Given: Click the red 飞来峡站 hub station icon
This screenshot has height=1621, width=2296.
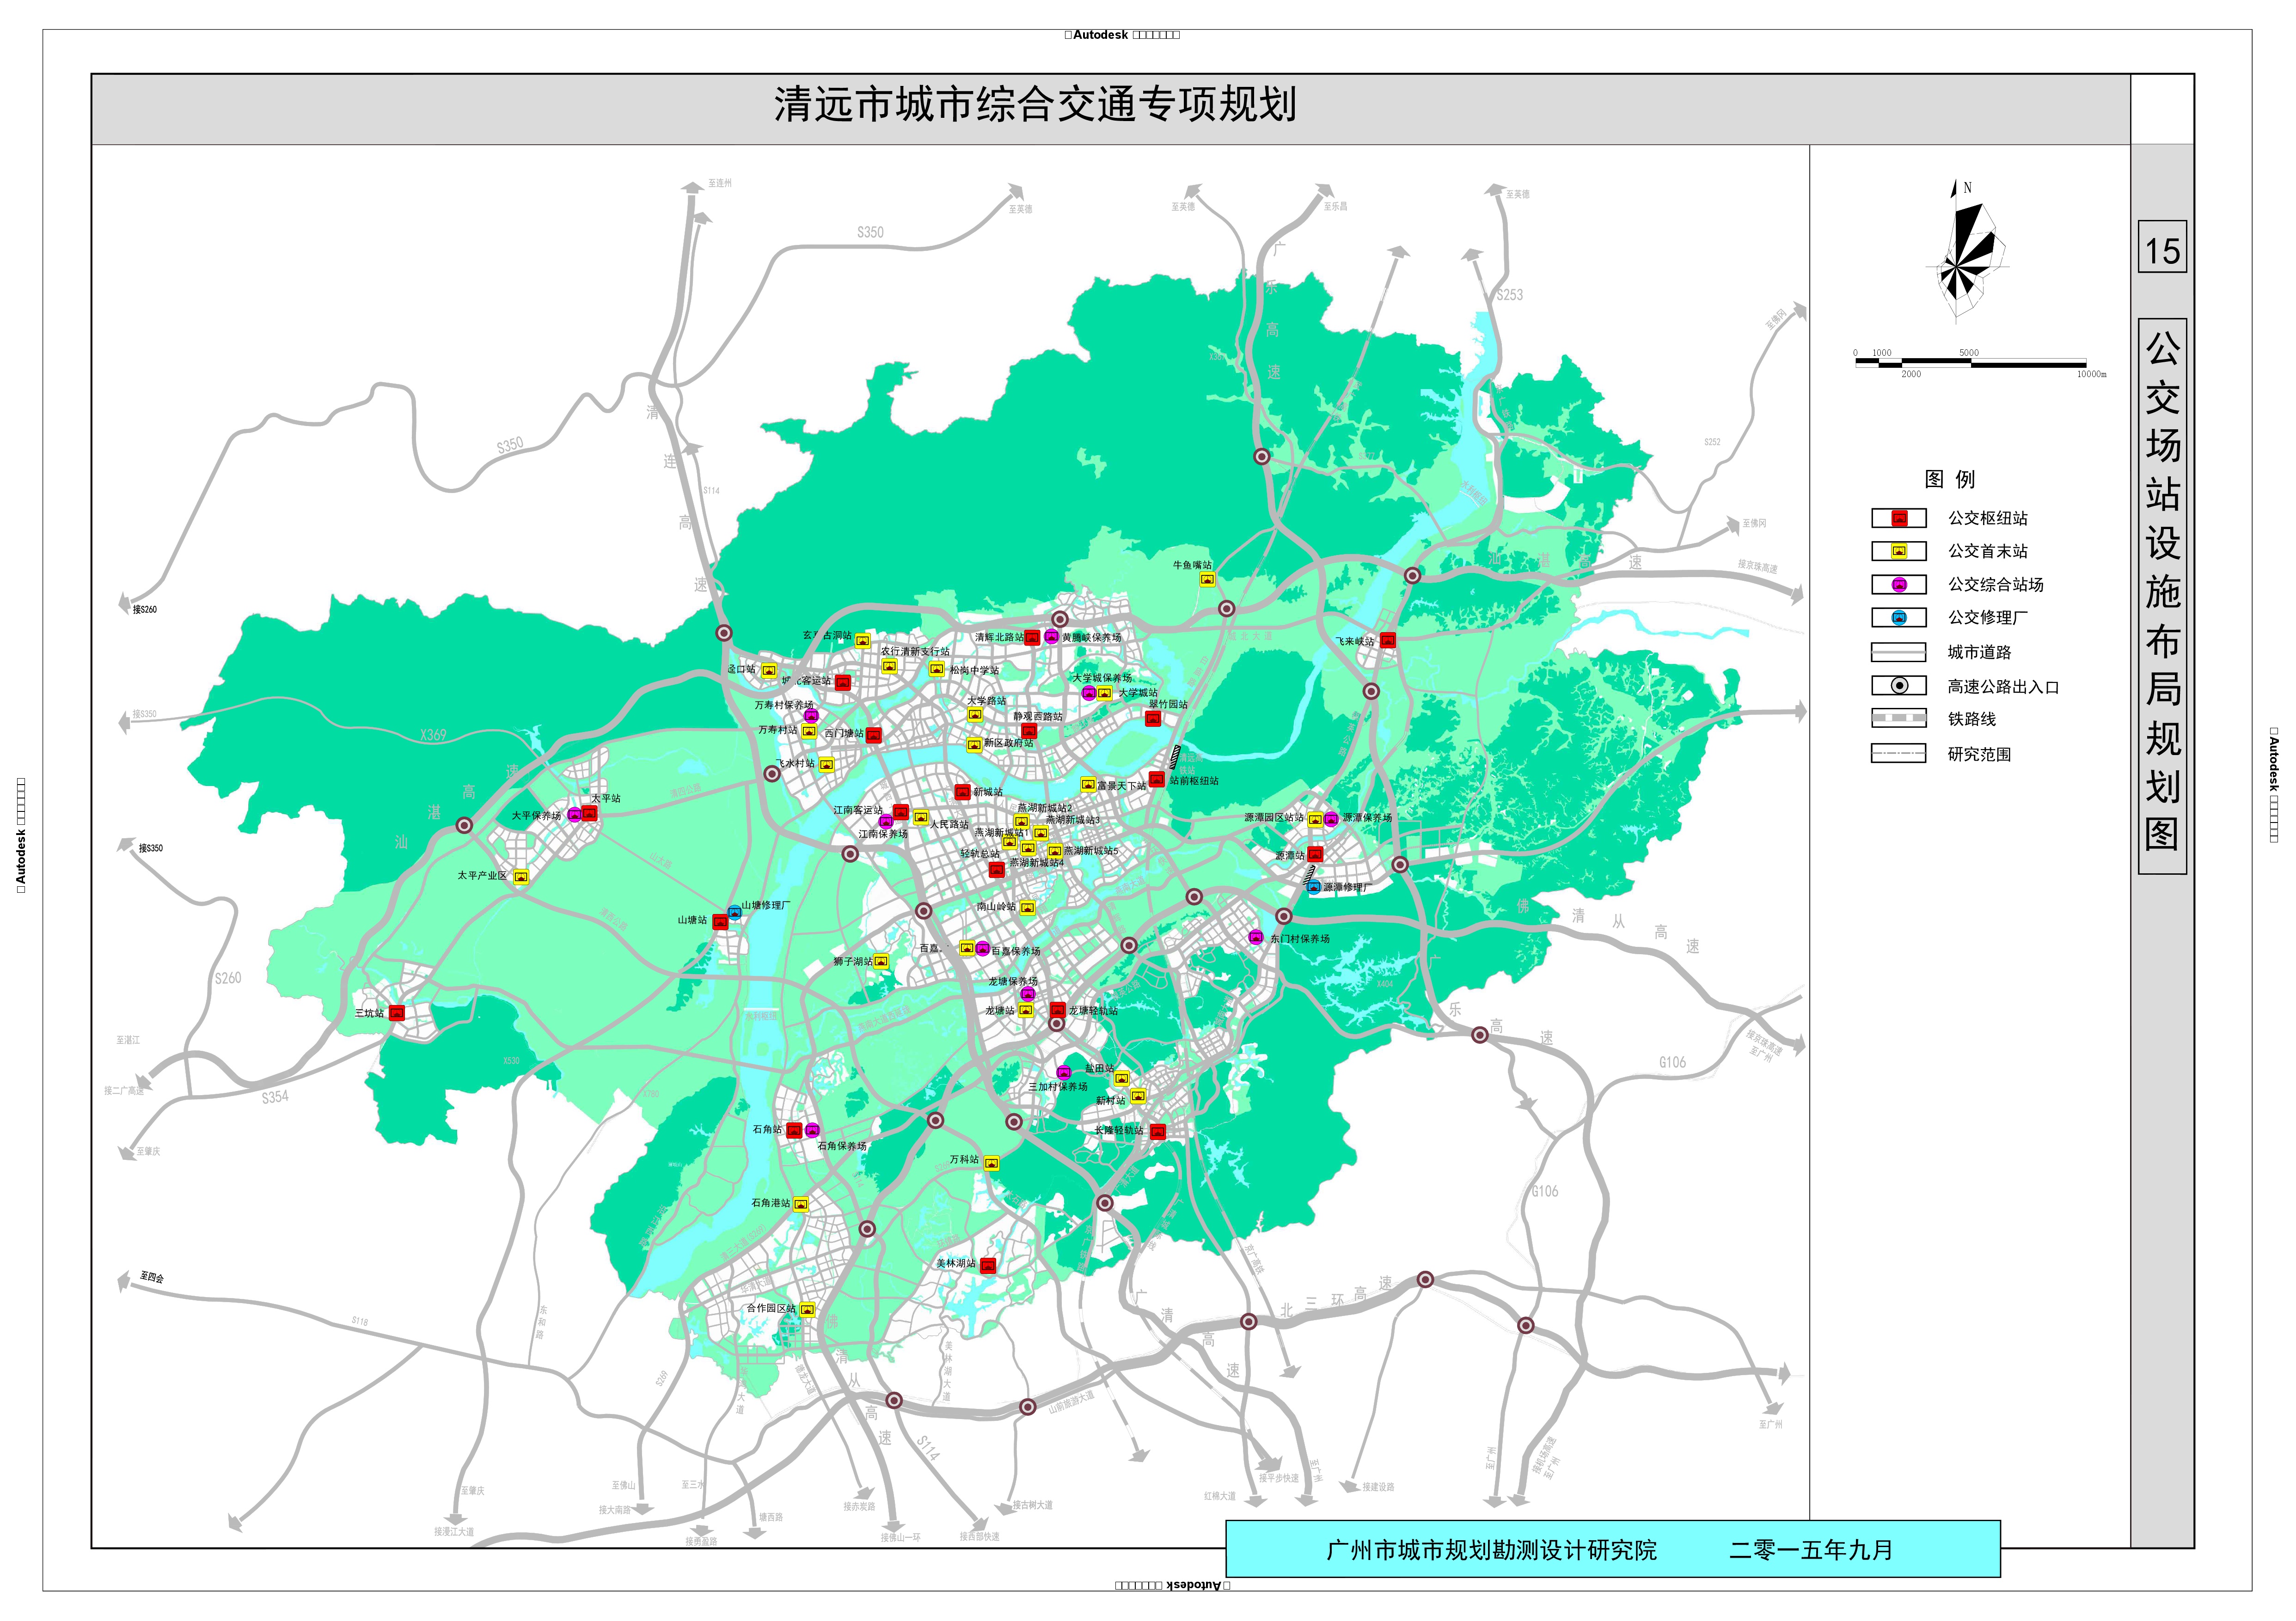Looking at the screenshot, I should (1387, 640).
